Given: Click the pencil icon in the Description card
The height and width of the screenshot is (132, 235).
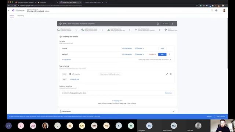Looking at the screenshot, I should tap(173, 111).
